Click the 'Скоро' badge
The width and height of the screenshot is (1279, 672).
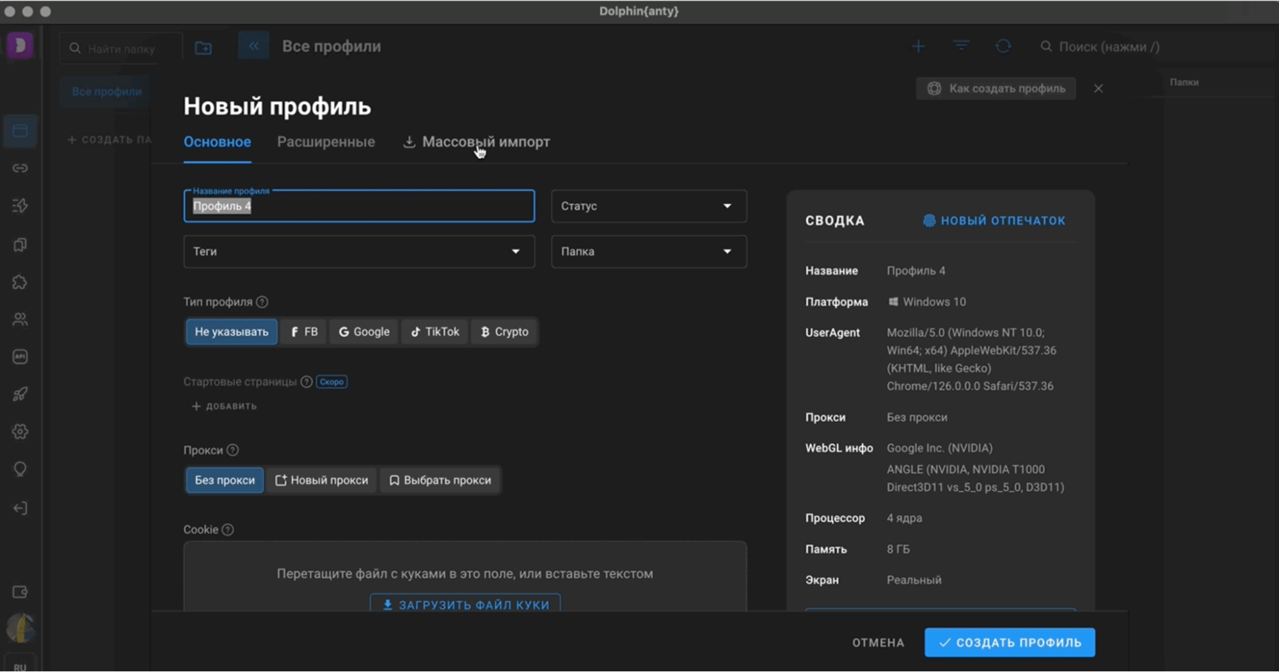[x=331, y=382]
